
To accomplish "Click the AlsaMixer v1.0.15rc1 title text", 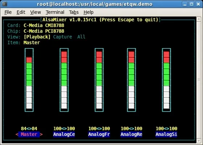I will tap(69, 20).
